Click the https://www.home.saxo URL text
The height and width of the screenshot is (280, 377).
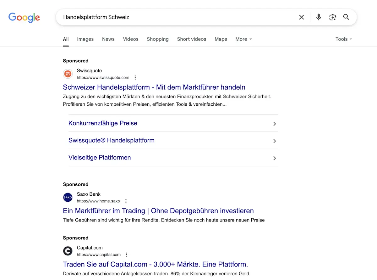coord(98,201)
